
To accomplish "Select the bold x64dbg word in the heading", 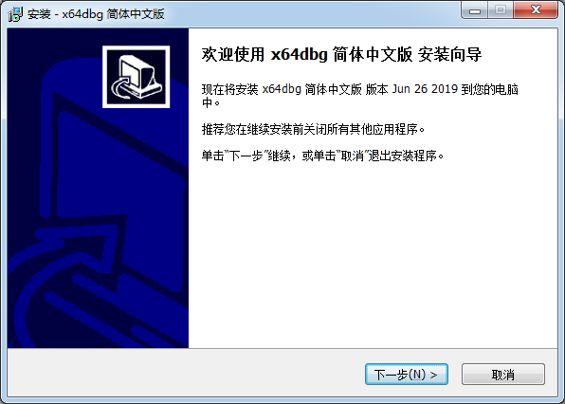I will tap(299, 54).
